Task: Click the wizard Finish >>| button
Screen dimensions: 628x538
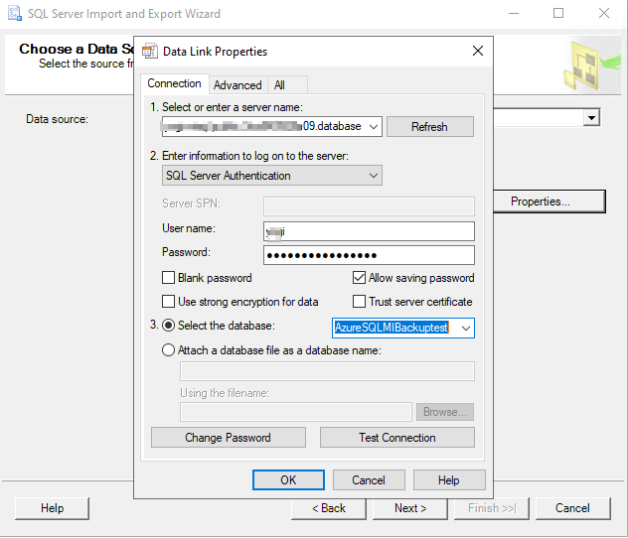Action: [492, 508]
